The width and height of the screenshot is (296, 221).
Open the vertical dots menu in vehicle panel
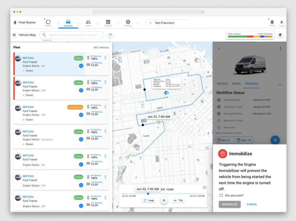[280, 49]
